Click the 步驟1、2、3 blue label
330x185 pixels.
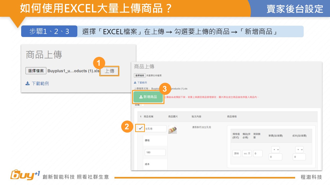click(49, 31)
